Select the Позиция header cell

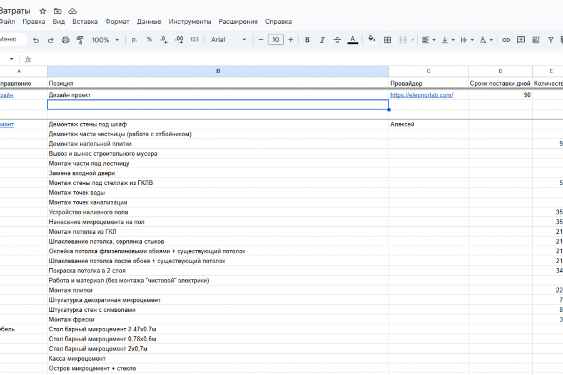click(218, 83)
